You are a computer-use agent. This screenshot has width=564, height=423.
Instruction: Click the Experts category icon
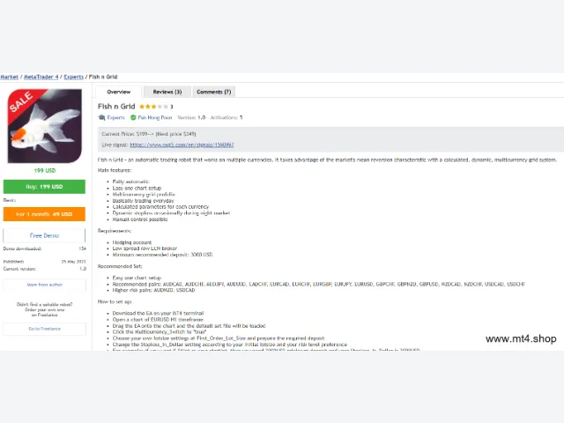[102, 117]
